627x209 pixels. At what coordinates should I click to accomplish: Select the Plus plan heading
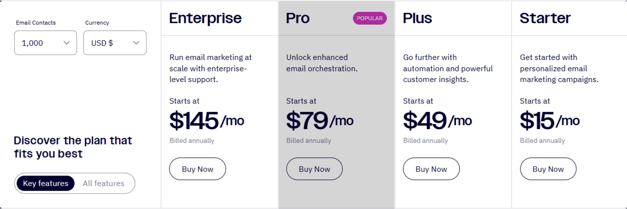(417, 18)
